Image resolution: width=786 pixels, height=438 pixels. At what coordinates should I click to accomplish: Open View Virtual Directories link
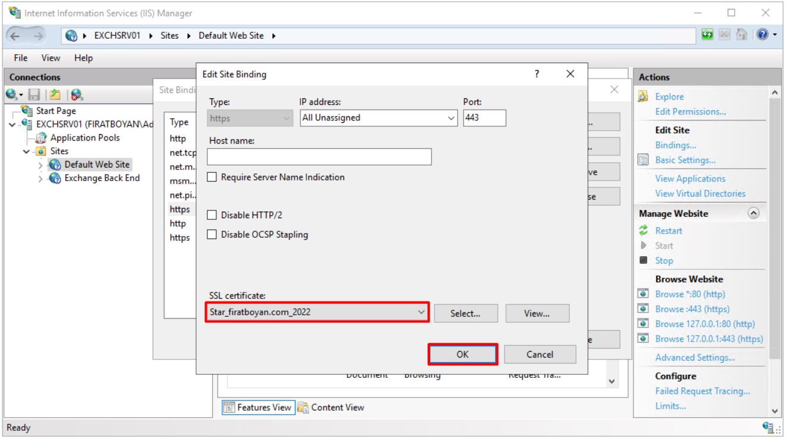(x=700, y=193)
